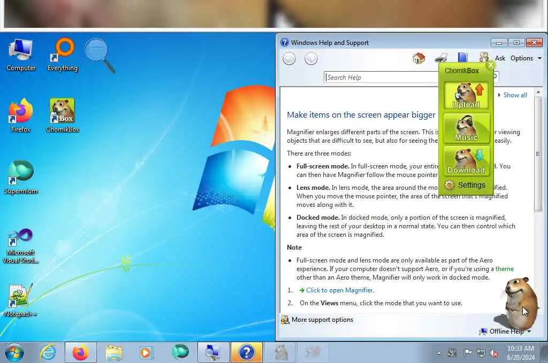Launch the Supermium desktop shortcut
The width and height of the screenshot is (548, 363).
[x=21, y=177]
